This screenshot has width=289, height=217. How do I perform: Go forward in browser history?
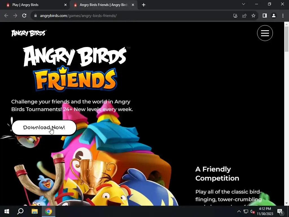click(x=15, y=16)
